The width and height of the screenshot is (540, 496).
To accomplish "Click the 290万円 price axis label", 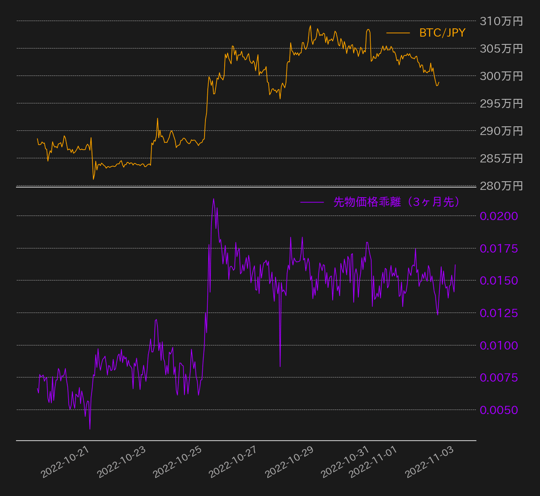I will pos(501,131).
